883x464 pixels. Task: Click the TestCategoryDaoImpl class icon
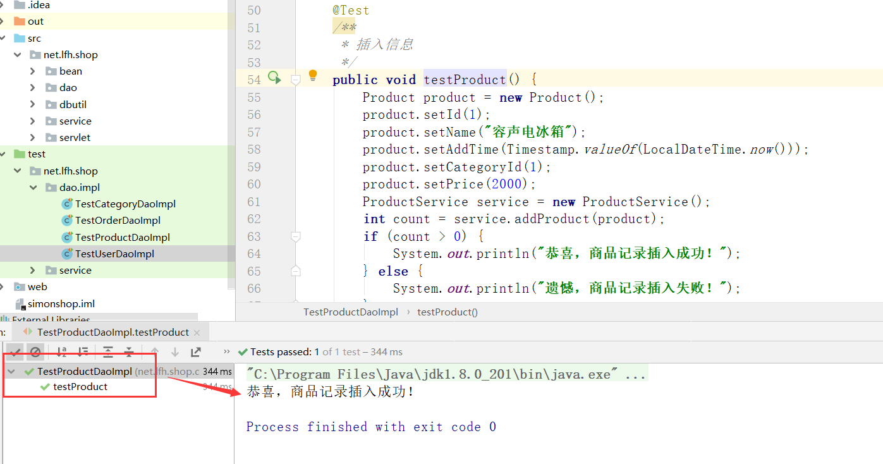pos(67,204)
